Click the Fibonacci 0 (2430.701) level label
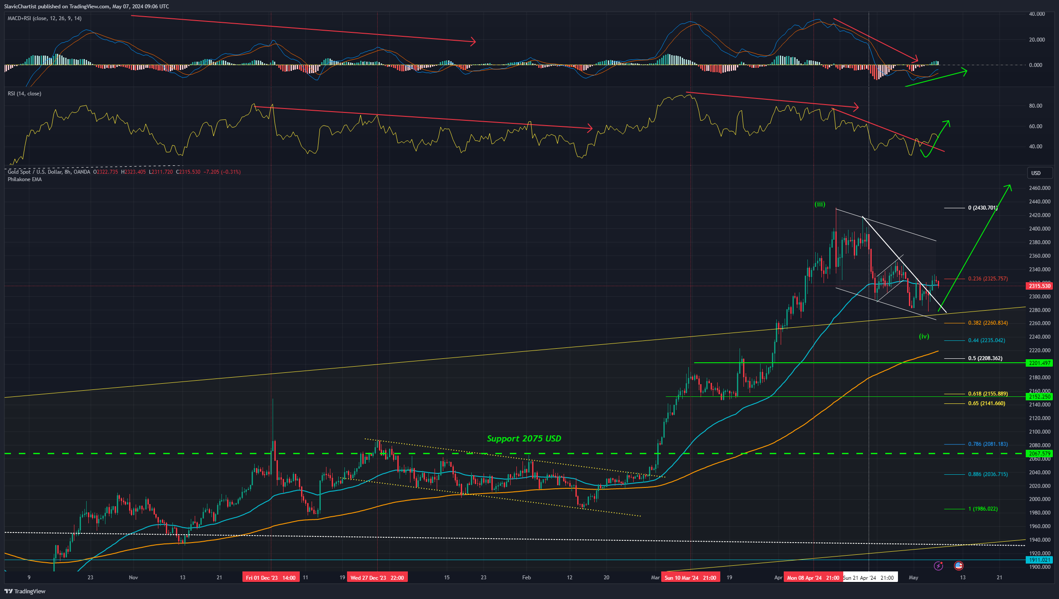 [983, 208]
